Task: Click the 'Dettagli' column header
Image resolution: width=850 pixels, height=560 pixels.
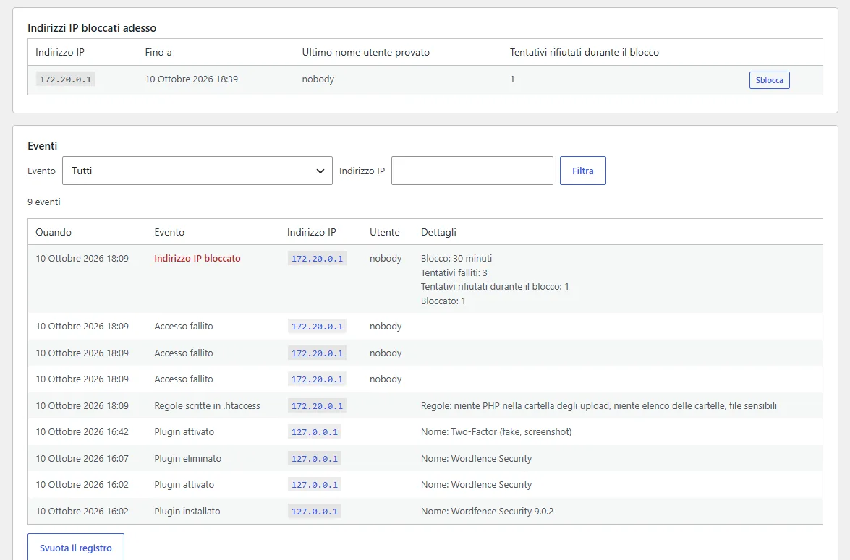Action: tap(438, 232)
